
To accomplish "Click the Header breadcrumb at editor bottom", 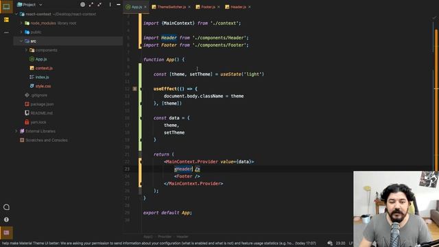I will pyautogui.click(x=182, y=237).
